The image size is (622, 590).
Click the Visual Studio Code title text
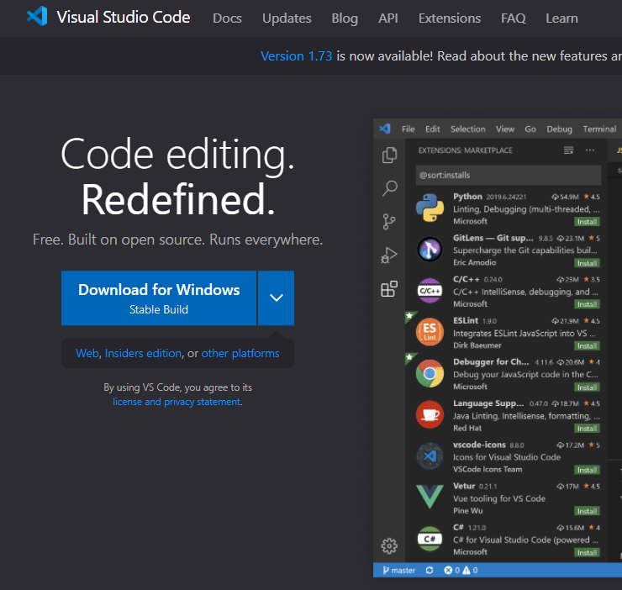pyautogui.click(x=124, y=17)
